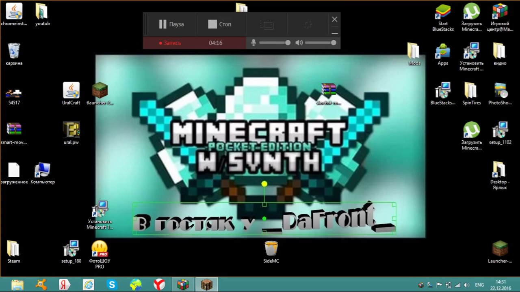This screenshot has height=292, width=520.
Task: Select the ural.pw desktop icon
Action: pos(71,133)
